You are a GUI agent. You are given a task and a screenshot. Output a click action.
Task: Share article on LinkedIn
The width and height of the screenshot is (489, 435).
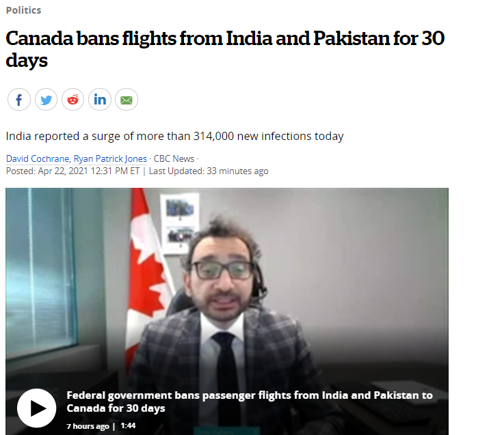click(100, 100)
